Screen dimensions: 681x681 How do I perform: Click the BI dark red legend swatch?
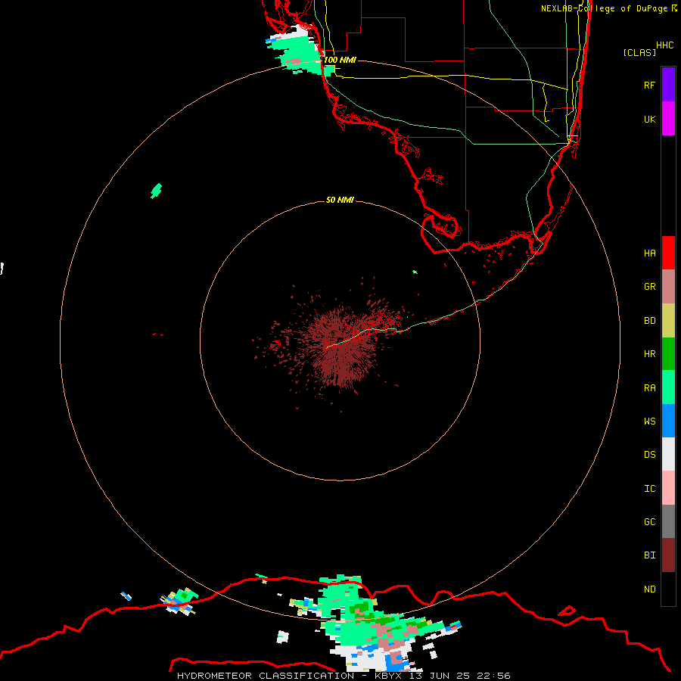click(668, 555)
